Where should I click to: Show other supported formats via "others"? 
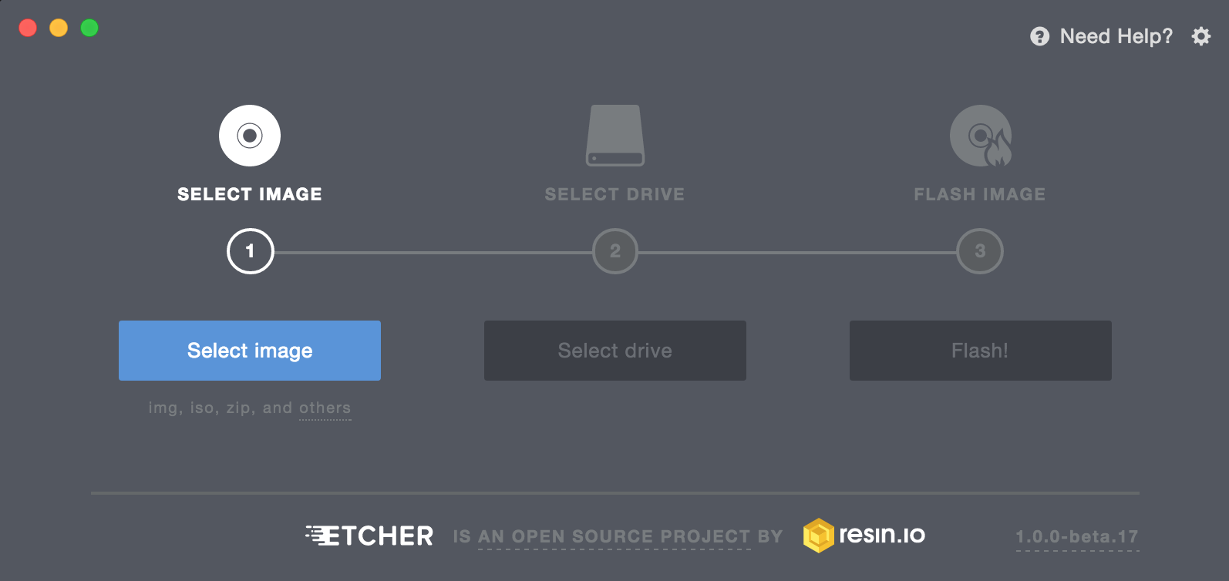(x=325, y=408)
